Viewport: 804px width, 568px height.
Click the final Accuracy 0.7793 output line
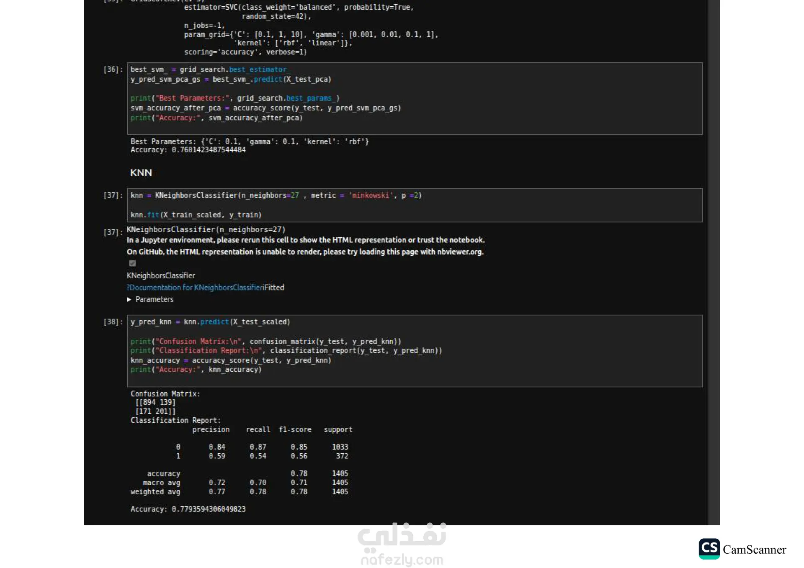(x=188, y=509)
